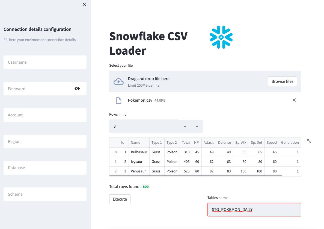Select the Venusaur name cell
Viewport: 324px width, 229px height.
pos(139,171)
